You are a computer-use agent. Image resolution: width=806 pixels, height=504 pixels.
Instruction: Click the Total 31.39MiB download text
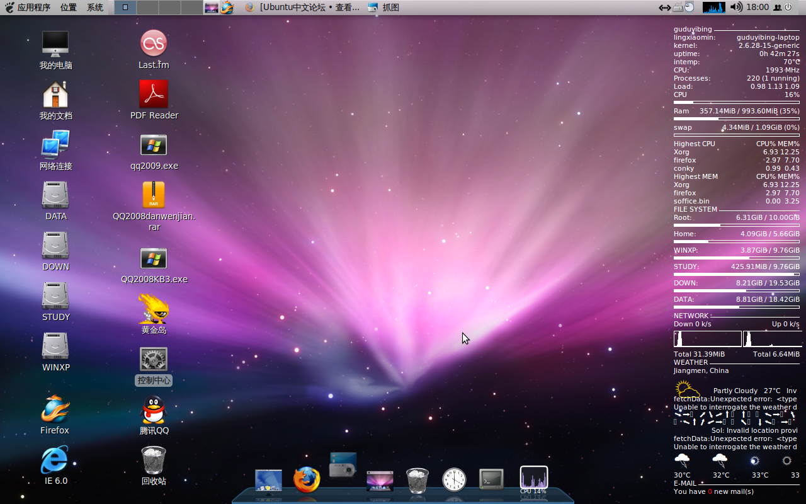pyautogui.click(x=699, y=354)
